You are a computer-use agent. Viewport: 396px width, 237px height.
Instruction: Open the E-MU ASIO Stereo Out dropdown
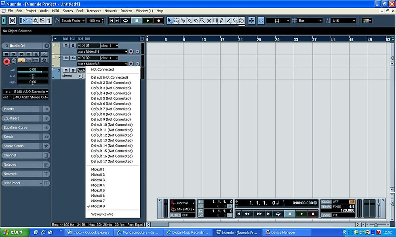point(25,97)
